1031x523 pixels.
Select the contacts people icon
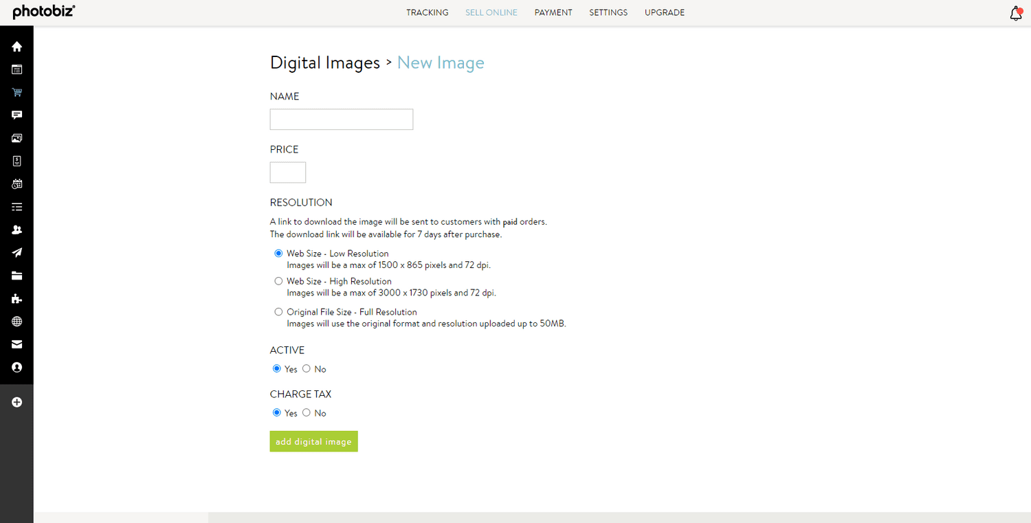[x=16, y=230]
